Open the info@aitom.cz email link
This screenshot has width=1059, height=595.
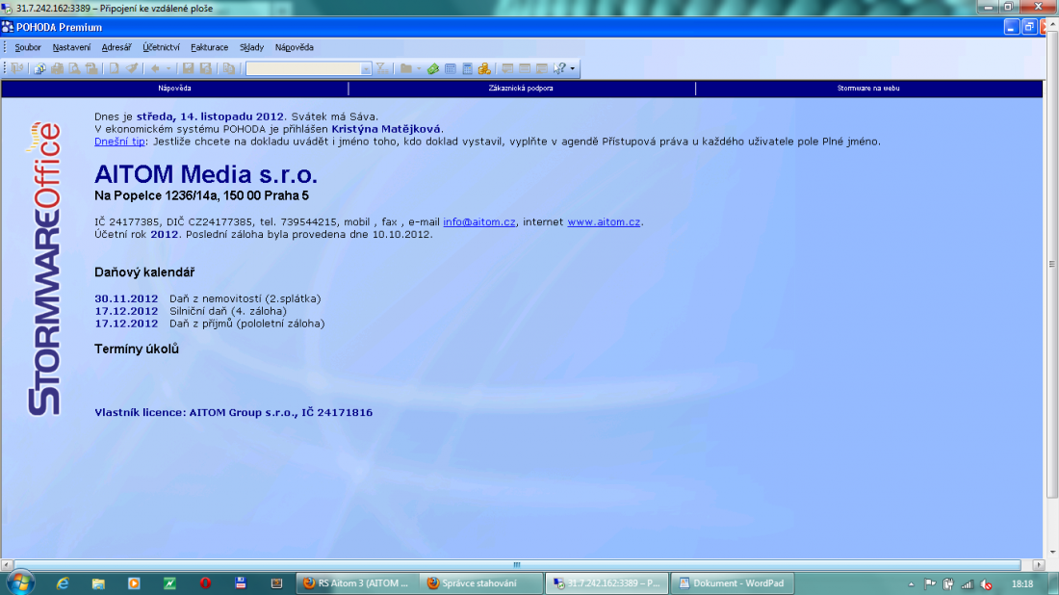coord(479,221)
